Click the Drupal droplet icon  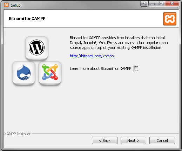[x=23, y=72]
